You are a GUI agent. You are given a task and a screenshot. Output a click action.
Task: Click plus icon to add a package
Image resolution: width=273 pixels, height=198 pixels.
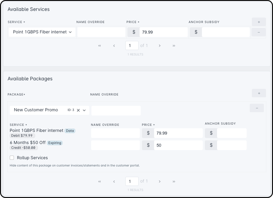pos(259,93)
